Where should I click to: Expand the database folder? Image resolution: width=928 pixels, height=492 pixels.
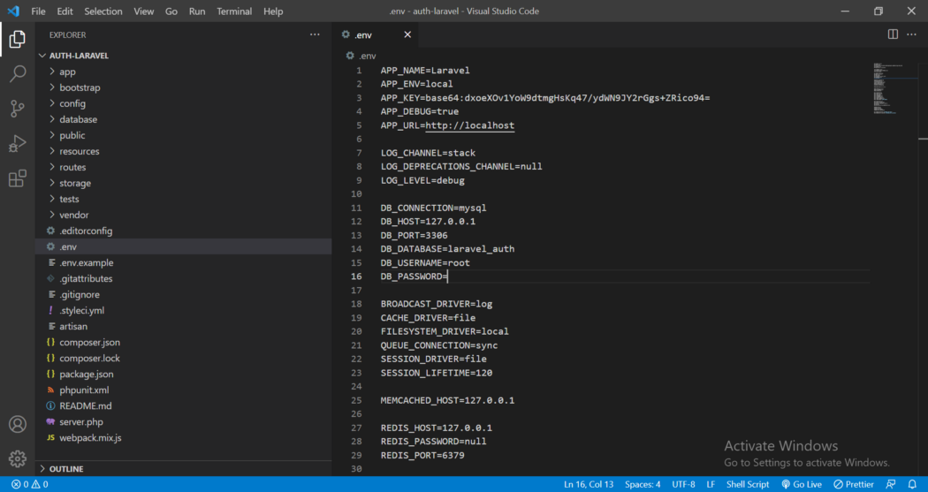tap(184, 119)
